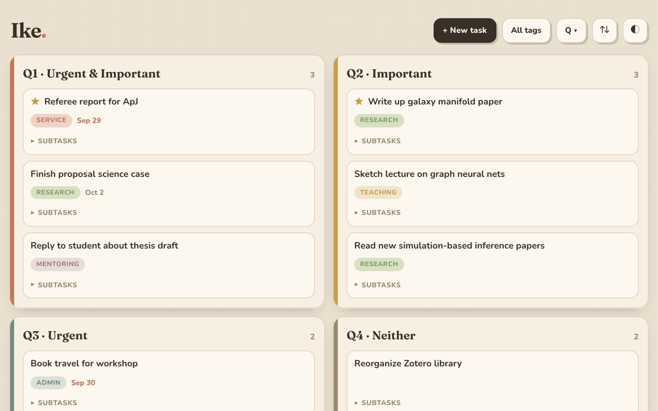Screen dimensions: 658x411
Task: Open task Finish proposal science case
Action: click(x=90, y=174)
